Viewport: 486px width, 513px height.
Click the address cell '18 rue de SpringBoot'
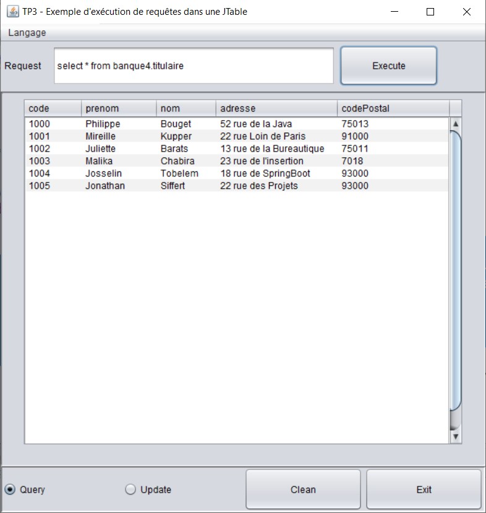pyautogui.click(x=265, y=173)
